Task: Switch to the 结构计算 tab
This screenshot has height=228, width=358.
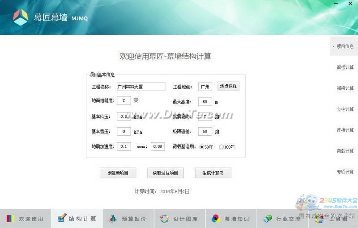Action: coord(77,219)
